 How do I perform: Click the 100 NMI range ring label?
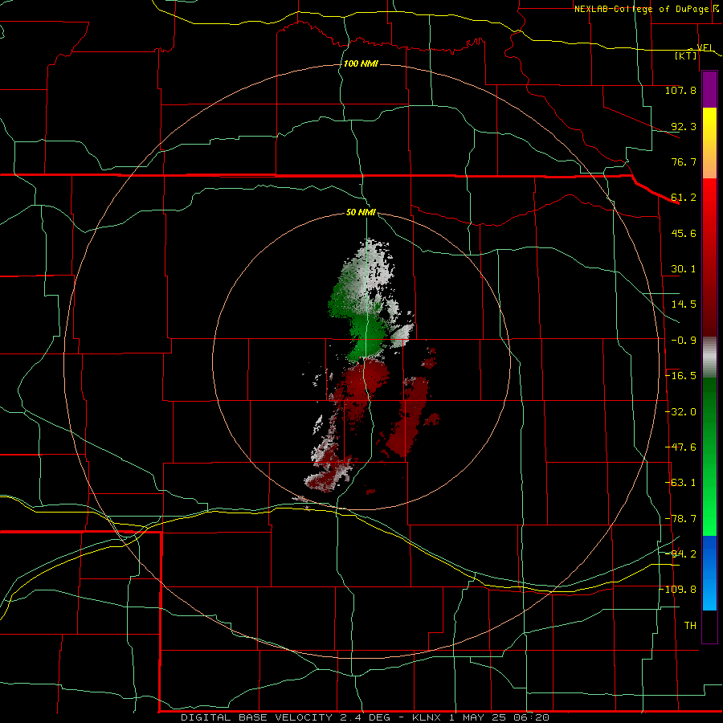(361, 63)
